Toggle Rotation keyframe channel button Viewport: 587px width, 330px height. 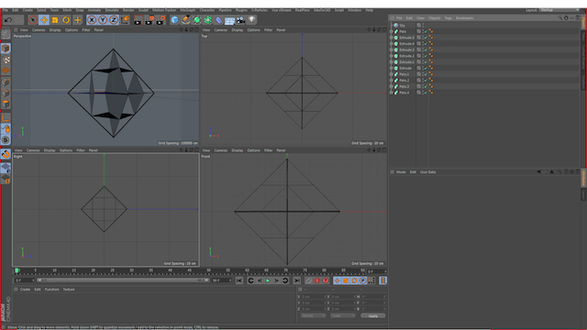click(354, 280)
